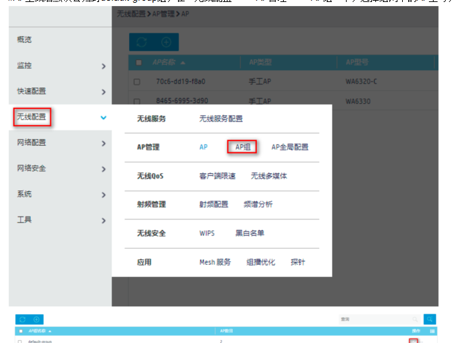Click the refresh icon in the dimmed AP toolbar
This screenshot has width=457, height=343.
141,42
